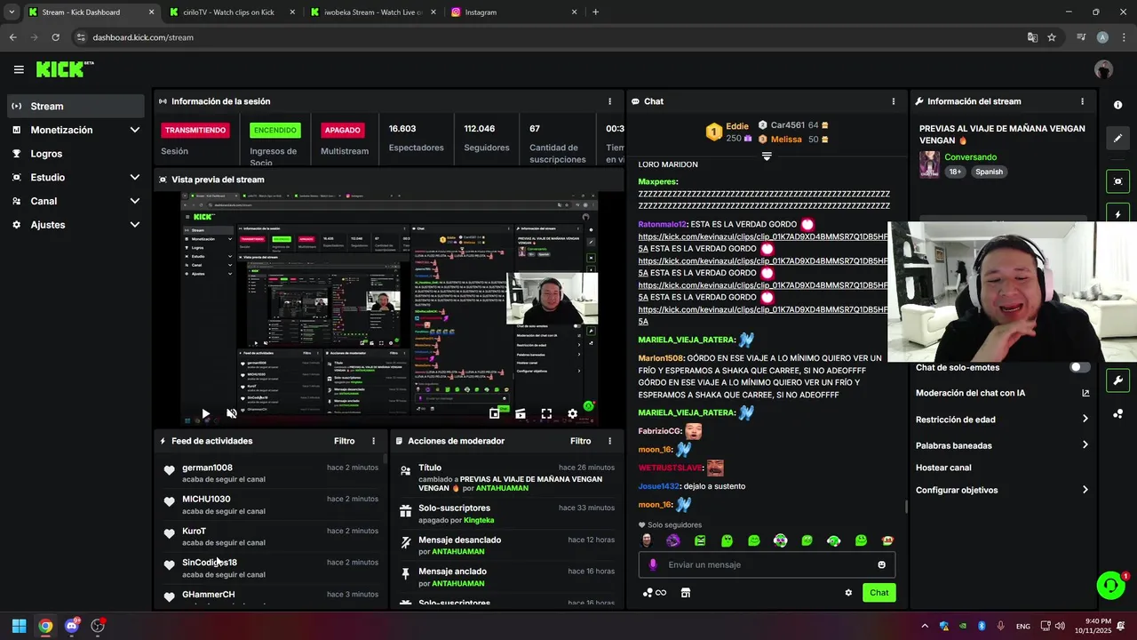Select Logros in left sidebar
The height and width of the screenshot is (640, 1137).
(76, 154)
